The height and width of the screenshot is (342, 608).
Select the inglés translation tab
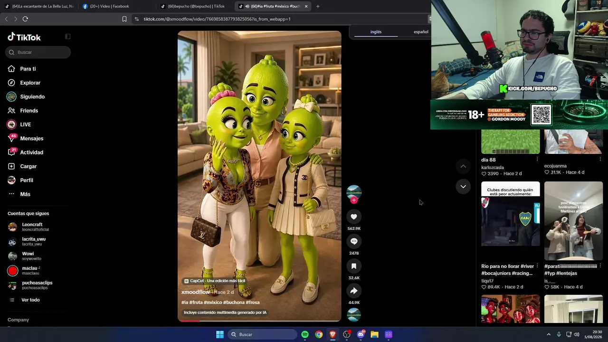tap(376, 32)
